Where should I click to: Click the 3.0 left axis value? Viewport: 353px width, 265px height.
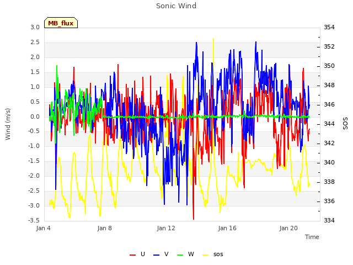(35, 27)
